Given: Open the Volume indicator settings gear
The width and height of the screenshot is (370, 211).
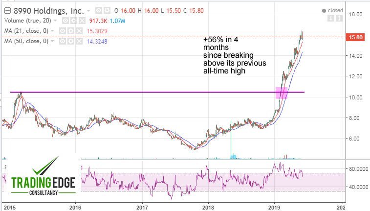Looking at the screenshot, I should click(x=74, y=21).
